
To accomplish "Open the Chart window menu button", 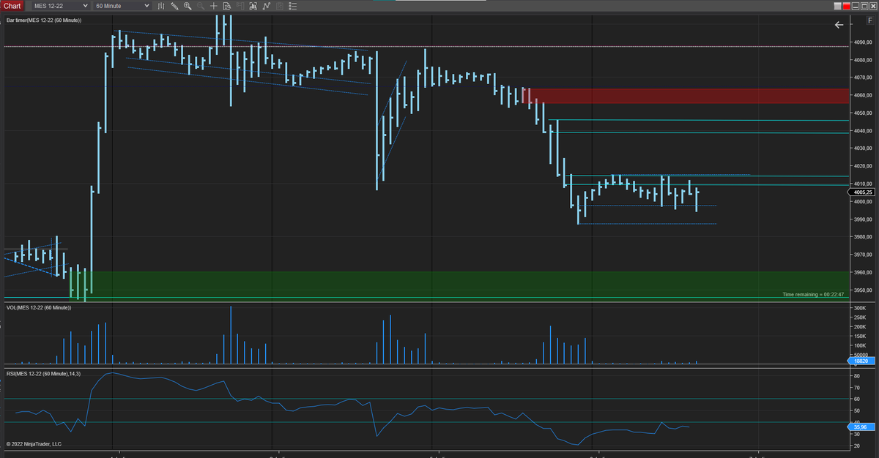I will coord(12,6).
